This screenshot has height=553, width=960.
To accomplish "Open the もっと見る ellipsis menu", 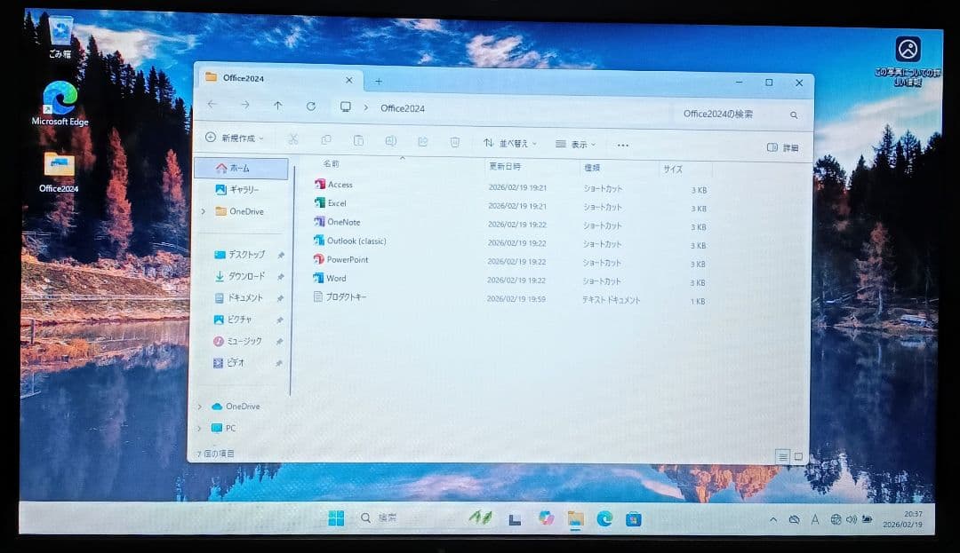I will coord(622,144).
